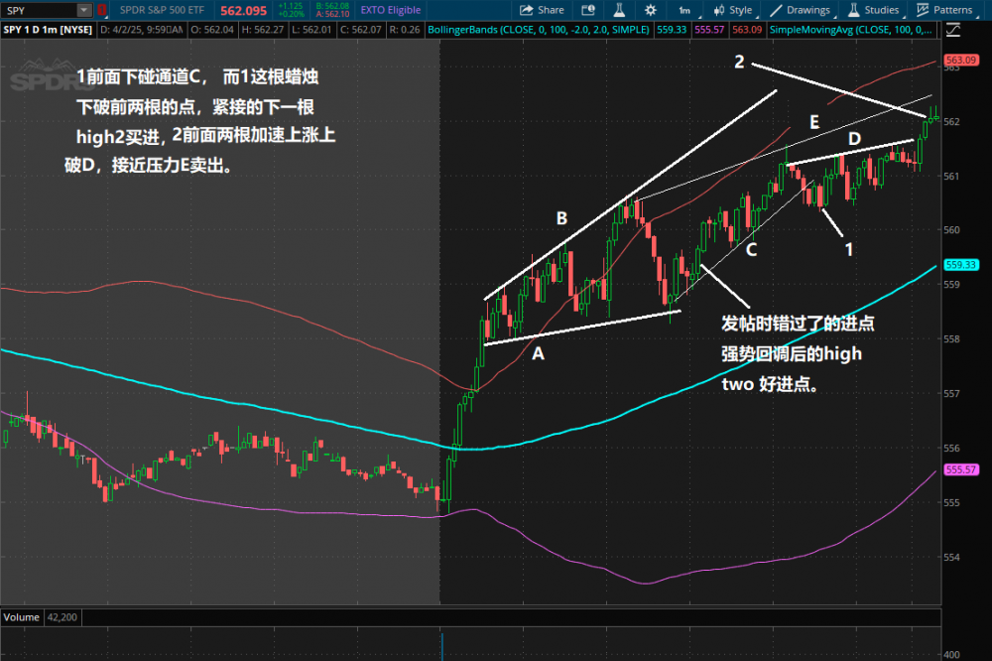Open the Drawings menu
This screenshot has width=992, height=661.
(x=801, y=10)
